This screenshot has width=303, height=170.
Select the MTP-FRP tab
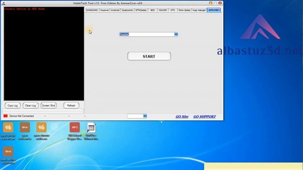[x=214, y=10]
